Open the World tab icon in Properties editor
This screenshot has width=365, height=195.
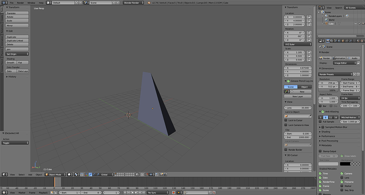pos(339,41)
